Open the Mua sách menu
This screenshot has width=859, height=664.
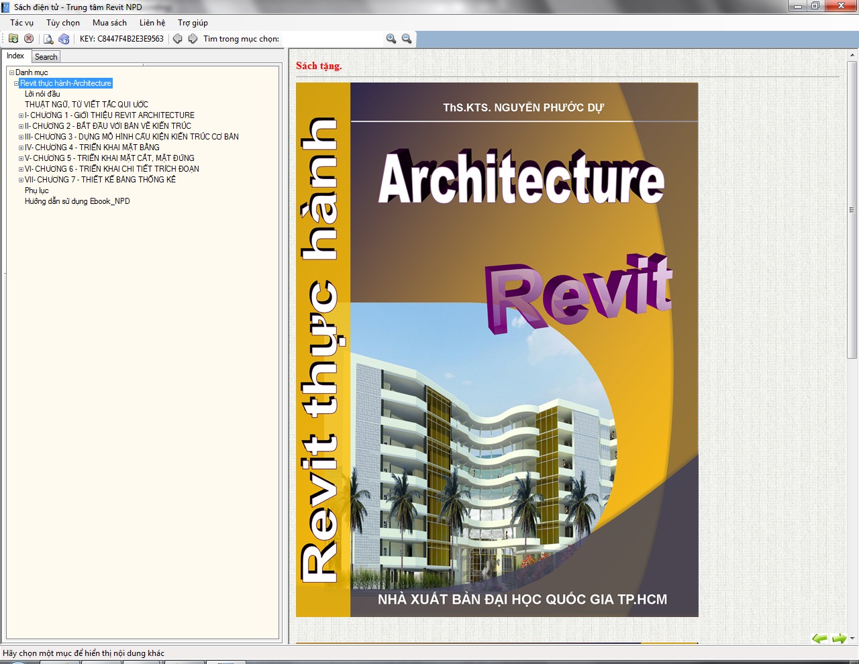click(x=109, y=23)
